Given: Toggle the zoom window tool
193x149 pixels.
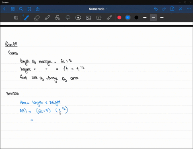Looking at the screenshot, I should pos(16,18).
